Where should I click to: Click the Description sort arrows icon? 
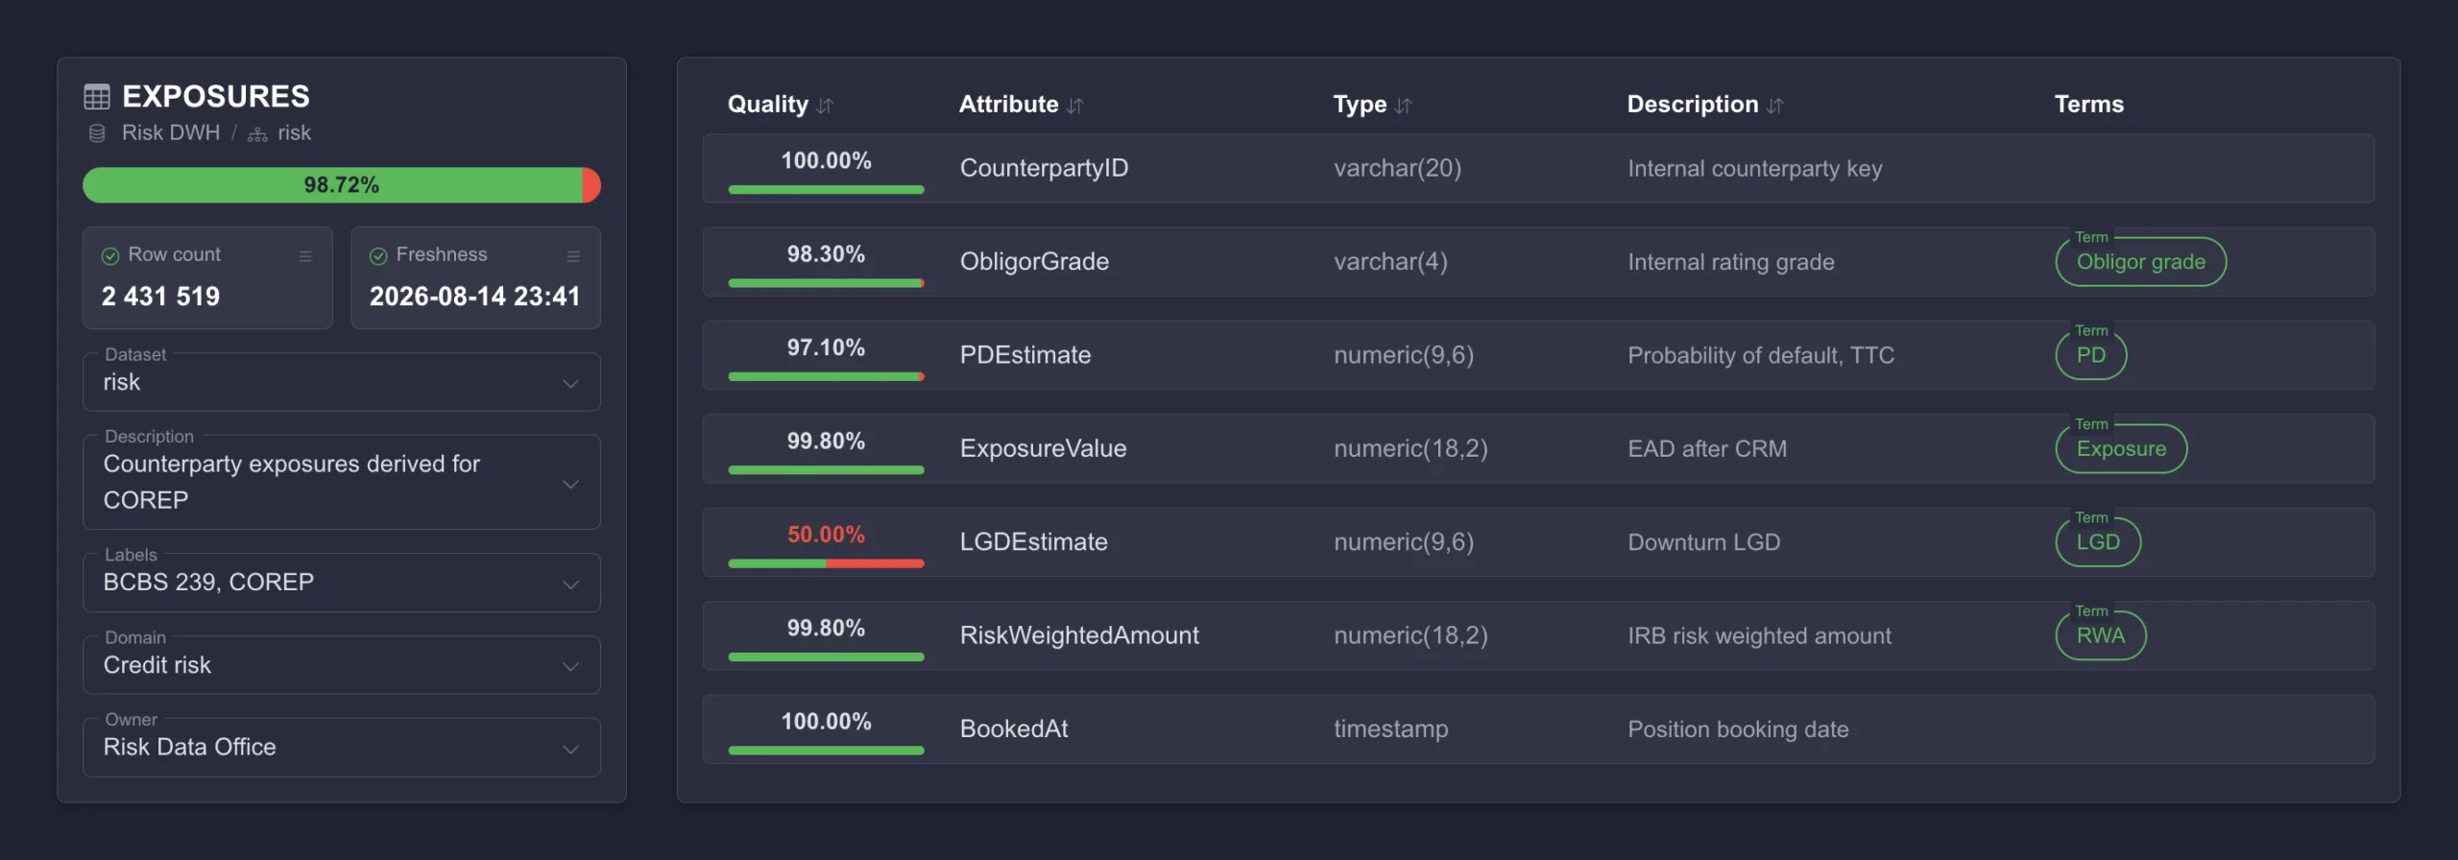(1774, 106)
